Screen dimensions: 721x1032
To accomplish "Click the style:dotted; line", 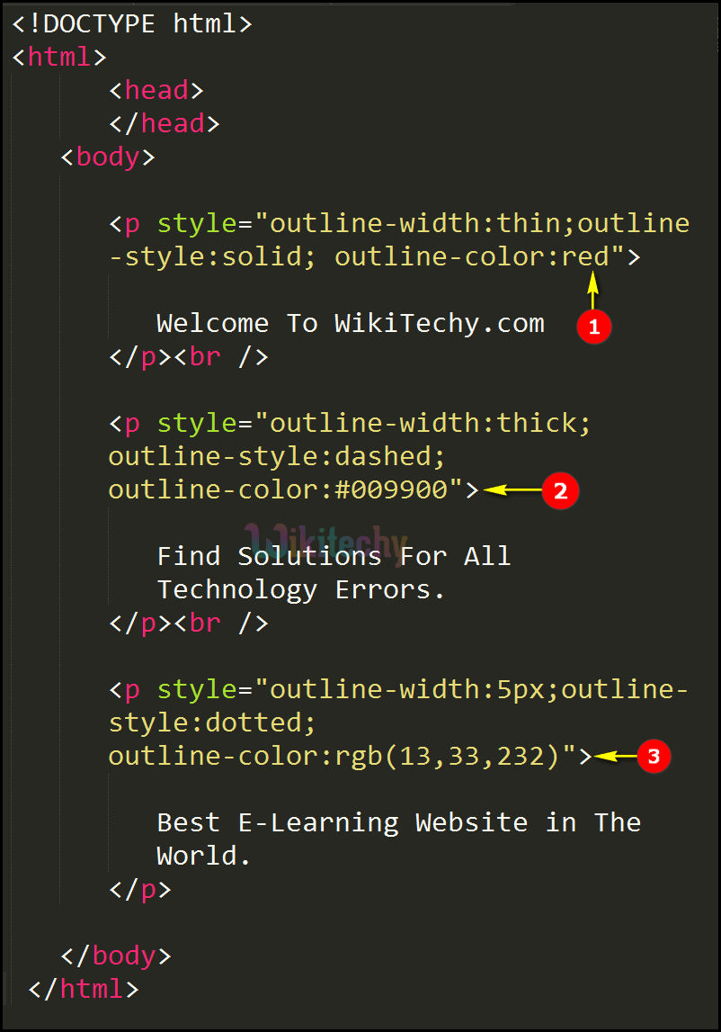I will pyautogui.click(x=212, y=722).
